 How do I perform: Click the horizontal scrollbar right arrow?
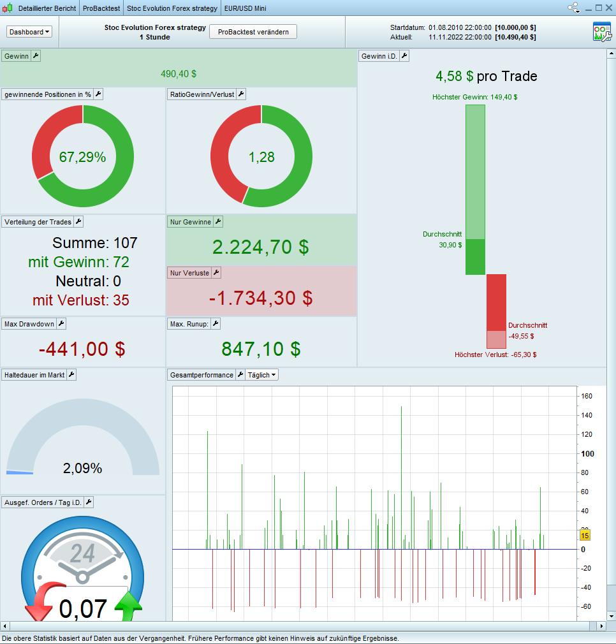(601, 626)
